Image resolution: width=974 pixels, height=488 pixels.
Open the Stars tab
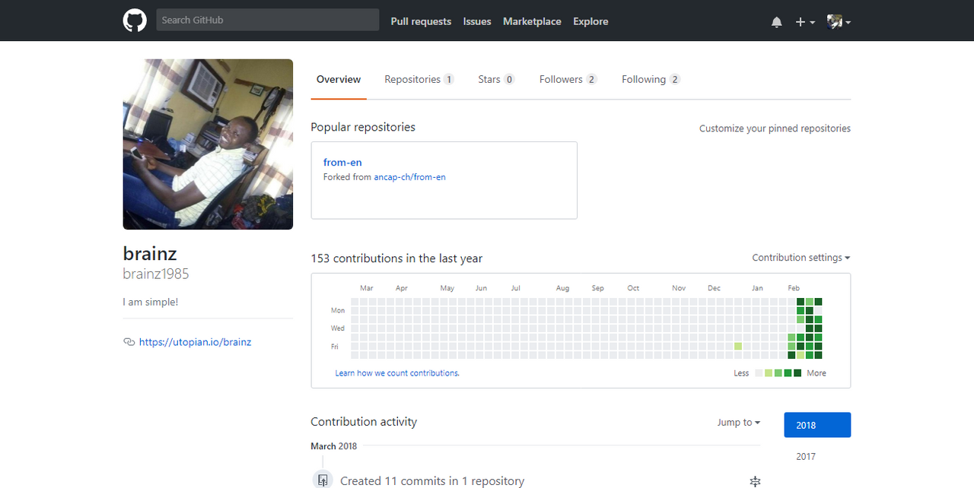pyautogui.click(x=496, y=79)
